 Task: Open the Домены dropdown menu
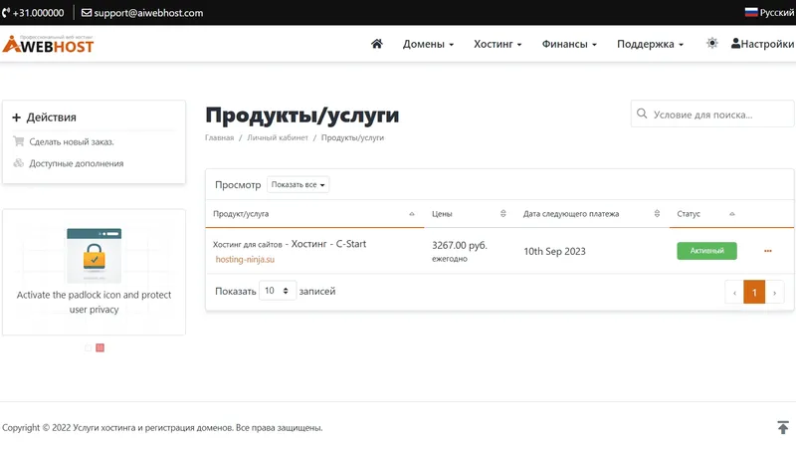pos(428,44)
